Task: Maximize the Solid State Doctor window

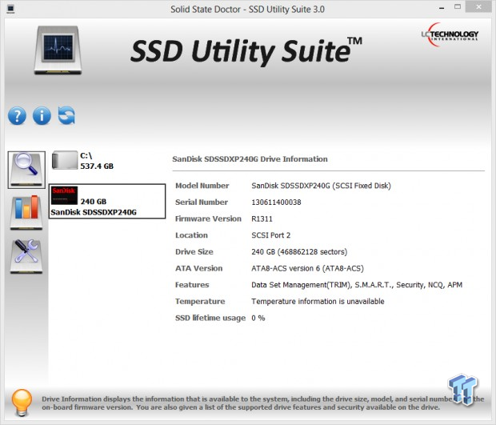Action: coord(458,6)
